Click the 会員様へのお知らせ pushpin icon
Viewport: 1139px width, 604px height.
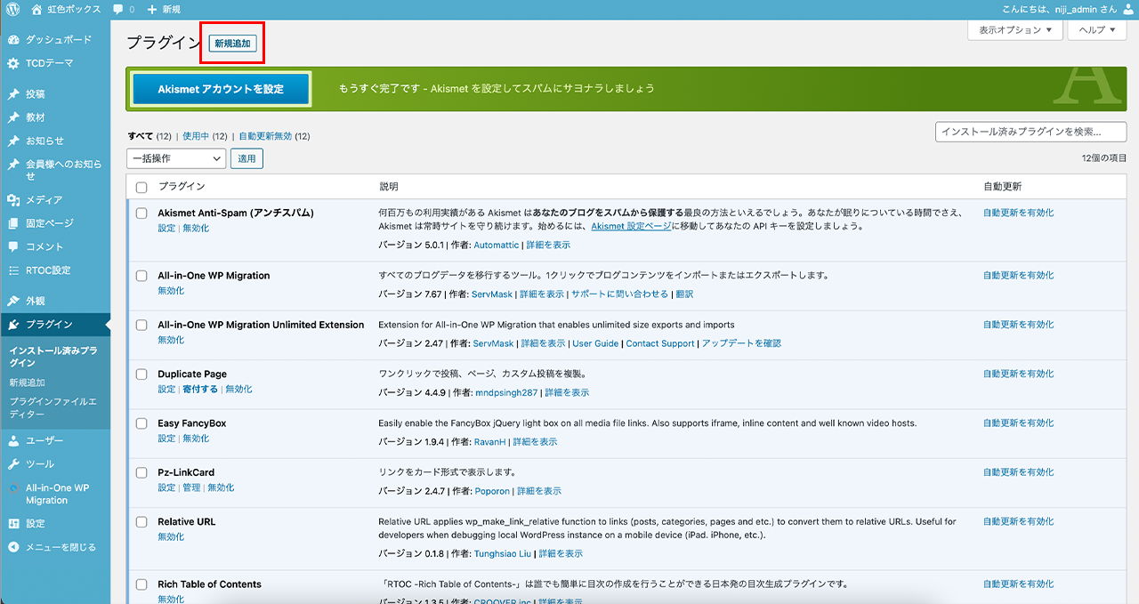point(13,165)
